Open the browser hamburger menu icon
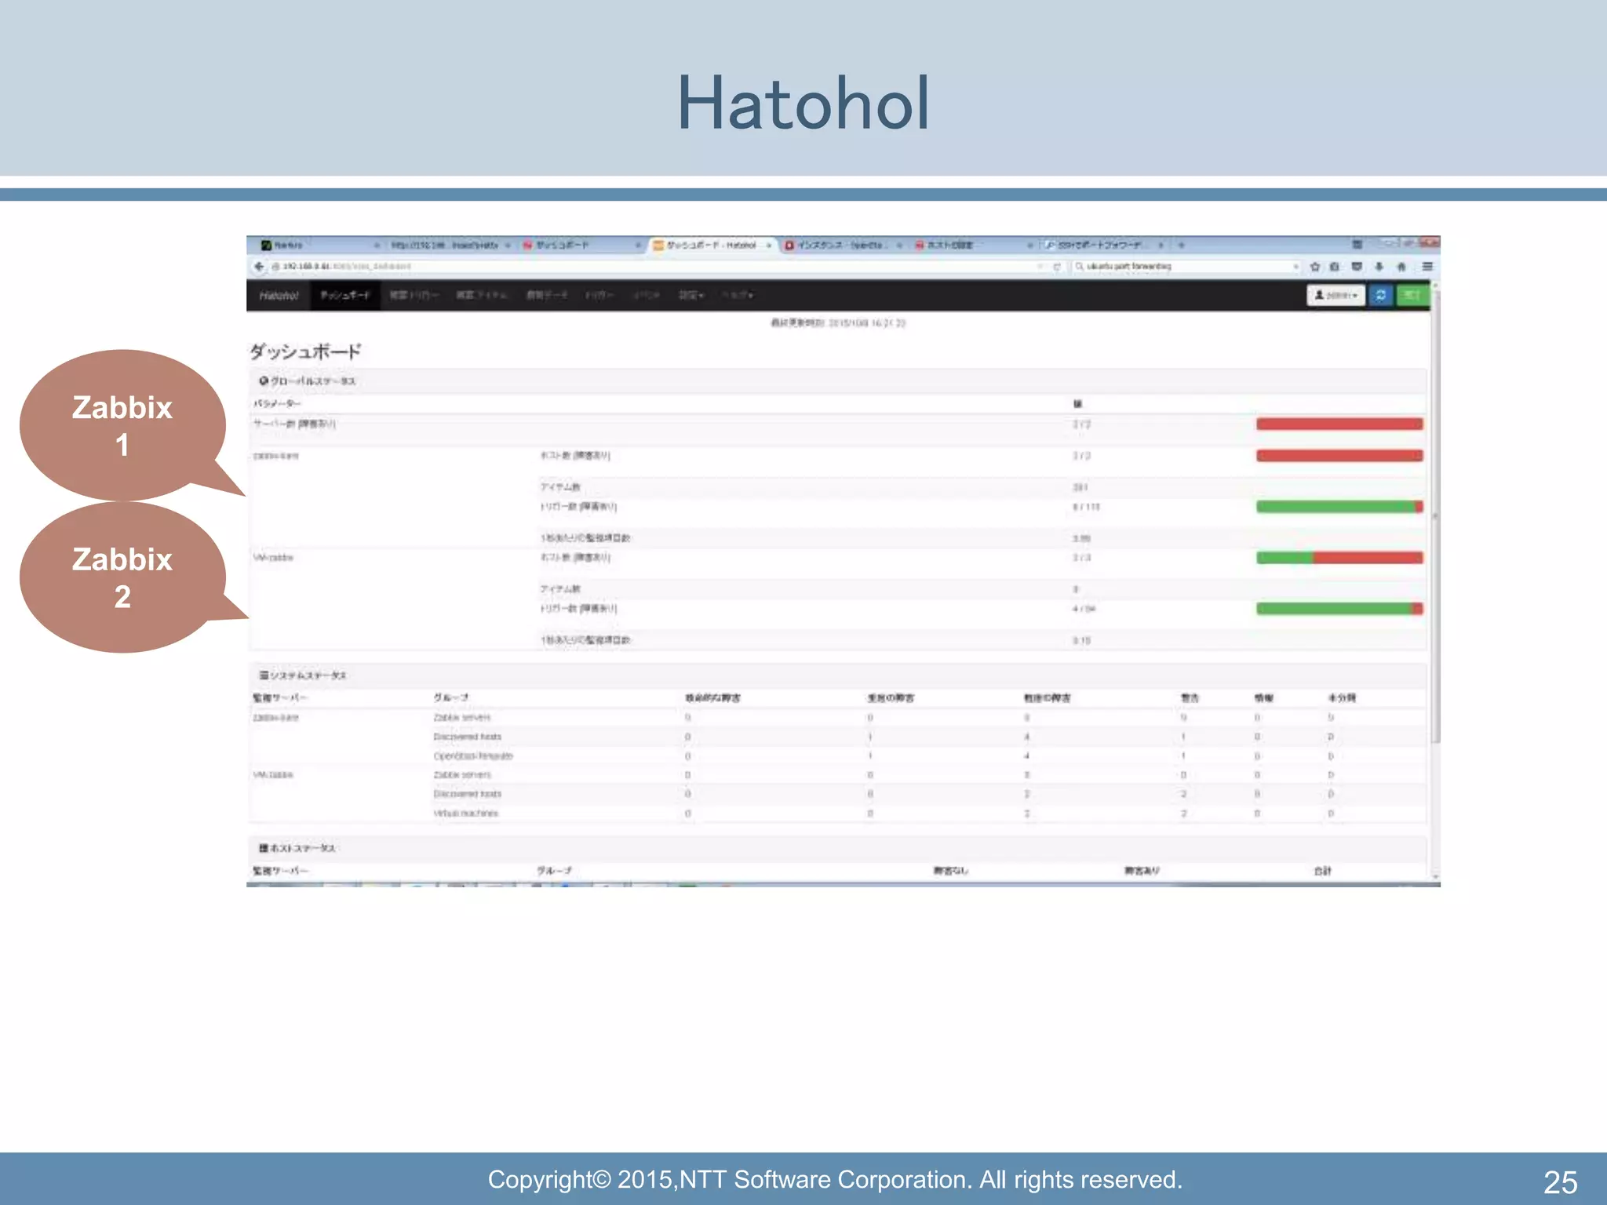1607x1205 pixels. click(1427, 267)
